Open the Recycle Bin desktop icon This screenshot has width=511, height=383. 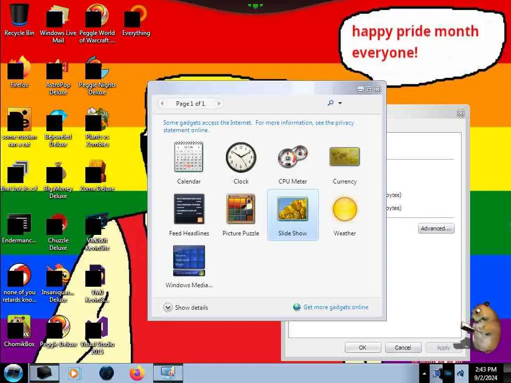(x=19, y=19)
